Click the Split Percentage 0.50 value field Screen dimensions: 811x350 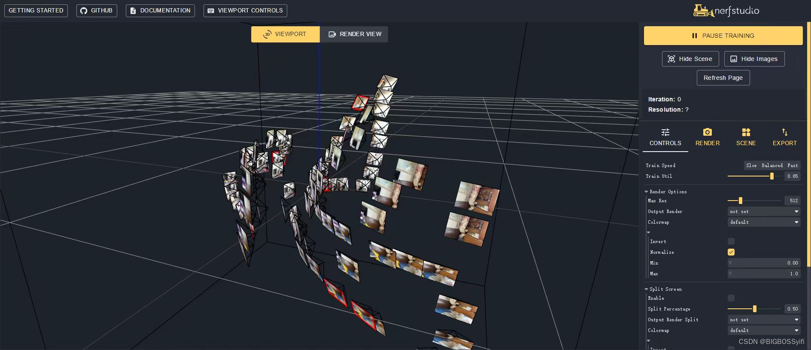pos(793,309)
